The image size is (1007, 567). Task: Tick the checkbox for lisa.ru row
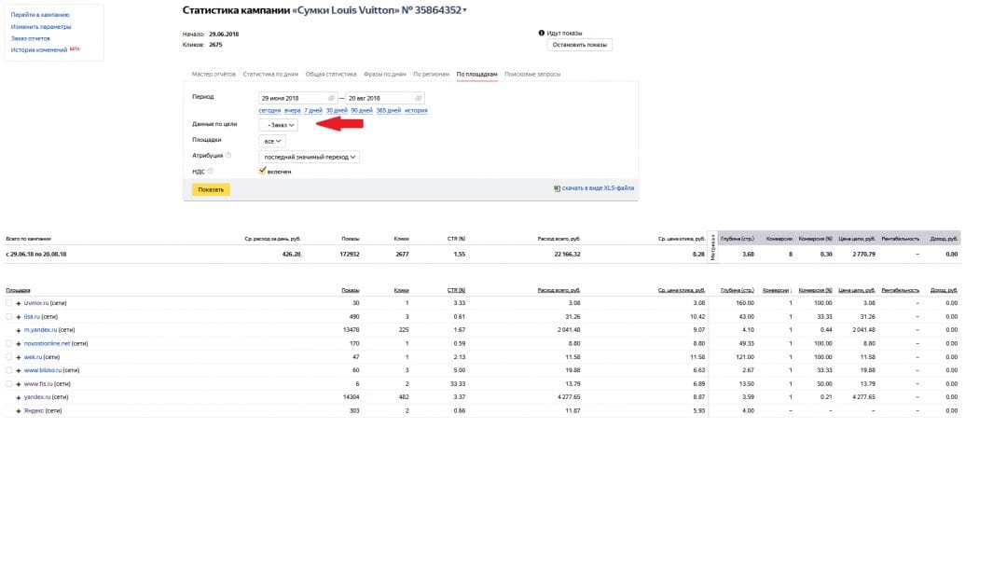pos(9,316)
